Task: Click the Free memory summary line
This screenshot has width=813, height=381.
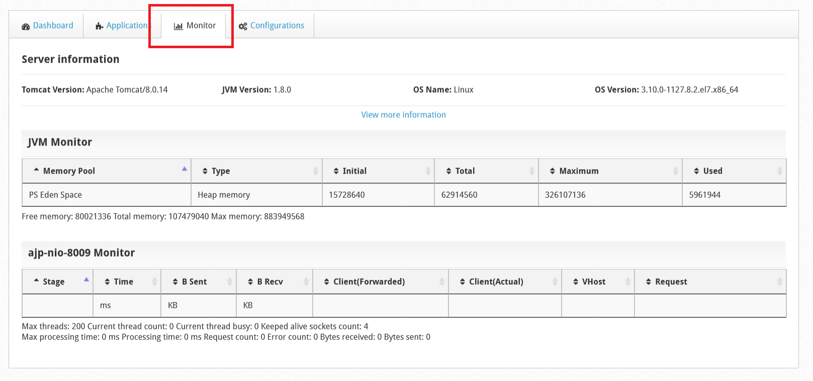Action: coord(163,216)
